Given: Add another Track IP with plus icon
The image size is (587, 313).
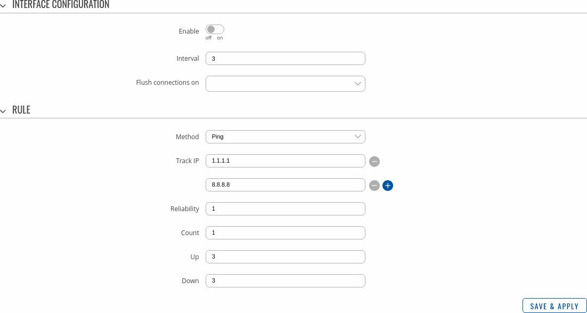Looking at the screenshot, I should (388, 185).
